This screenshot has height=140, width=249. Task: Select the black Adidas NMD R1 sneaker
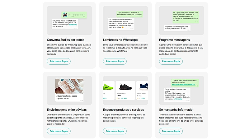125,87
